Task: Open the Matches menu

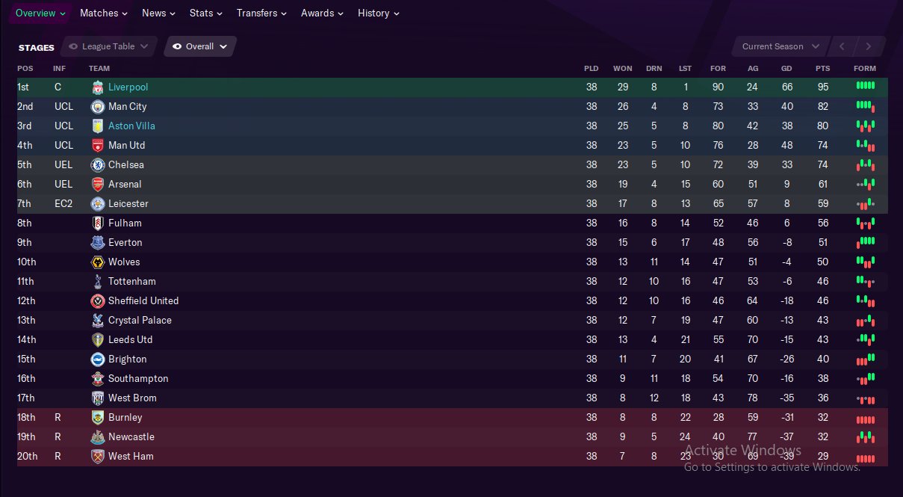Action: point(103,13)
